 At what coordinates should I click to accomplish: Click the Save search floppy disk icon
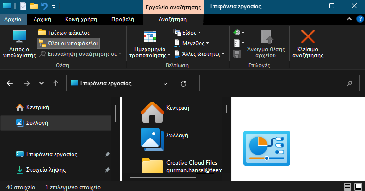(237, 54)
